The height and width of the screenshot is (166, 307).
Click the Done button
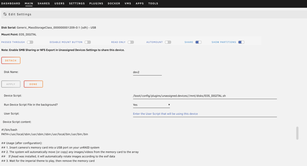pos(33,84)
